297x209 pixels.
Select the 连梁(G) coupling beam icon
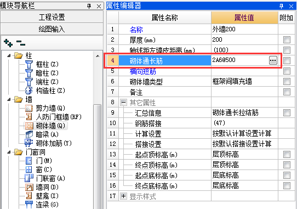[29, 205]
